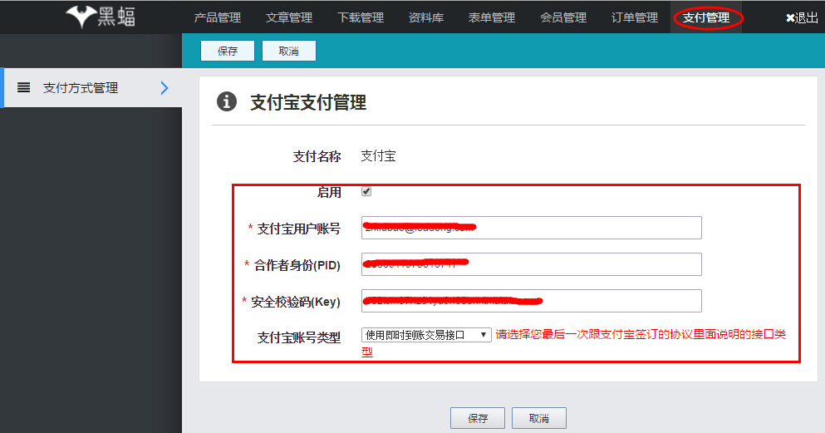Toggle the 启用 checkbox
Viewport: 825px width, 433px height.
point(366,191)
